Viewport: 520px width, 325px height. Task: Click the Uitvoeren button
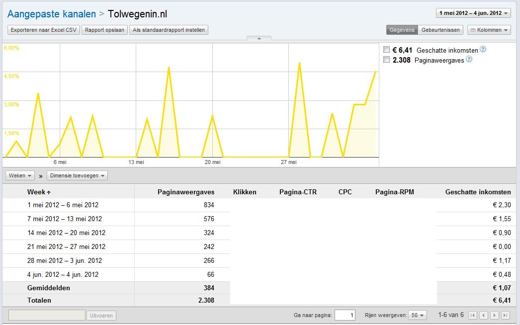101,316
